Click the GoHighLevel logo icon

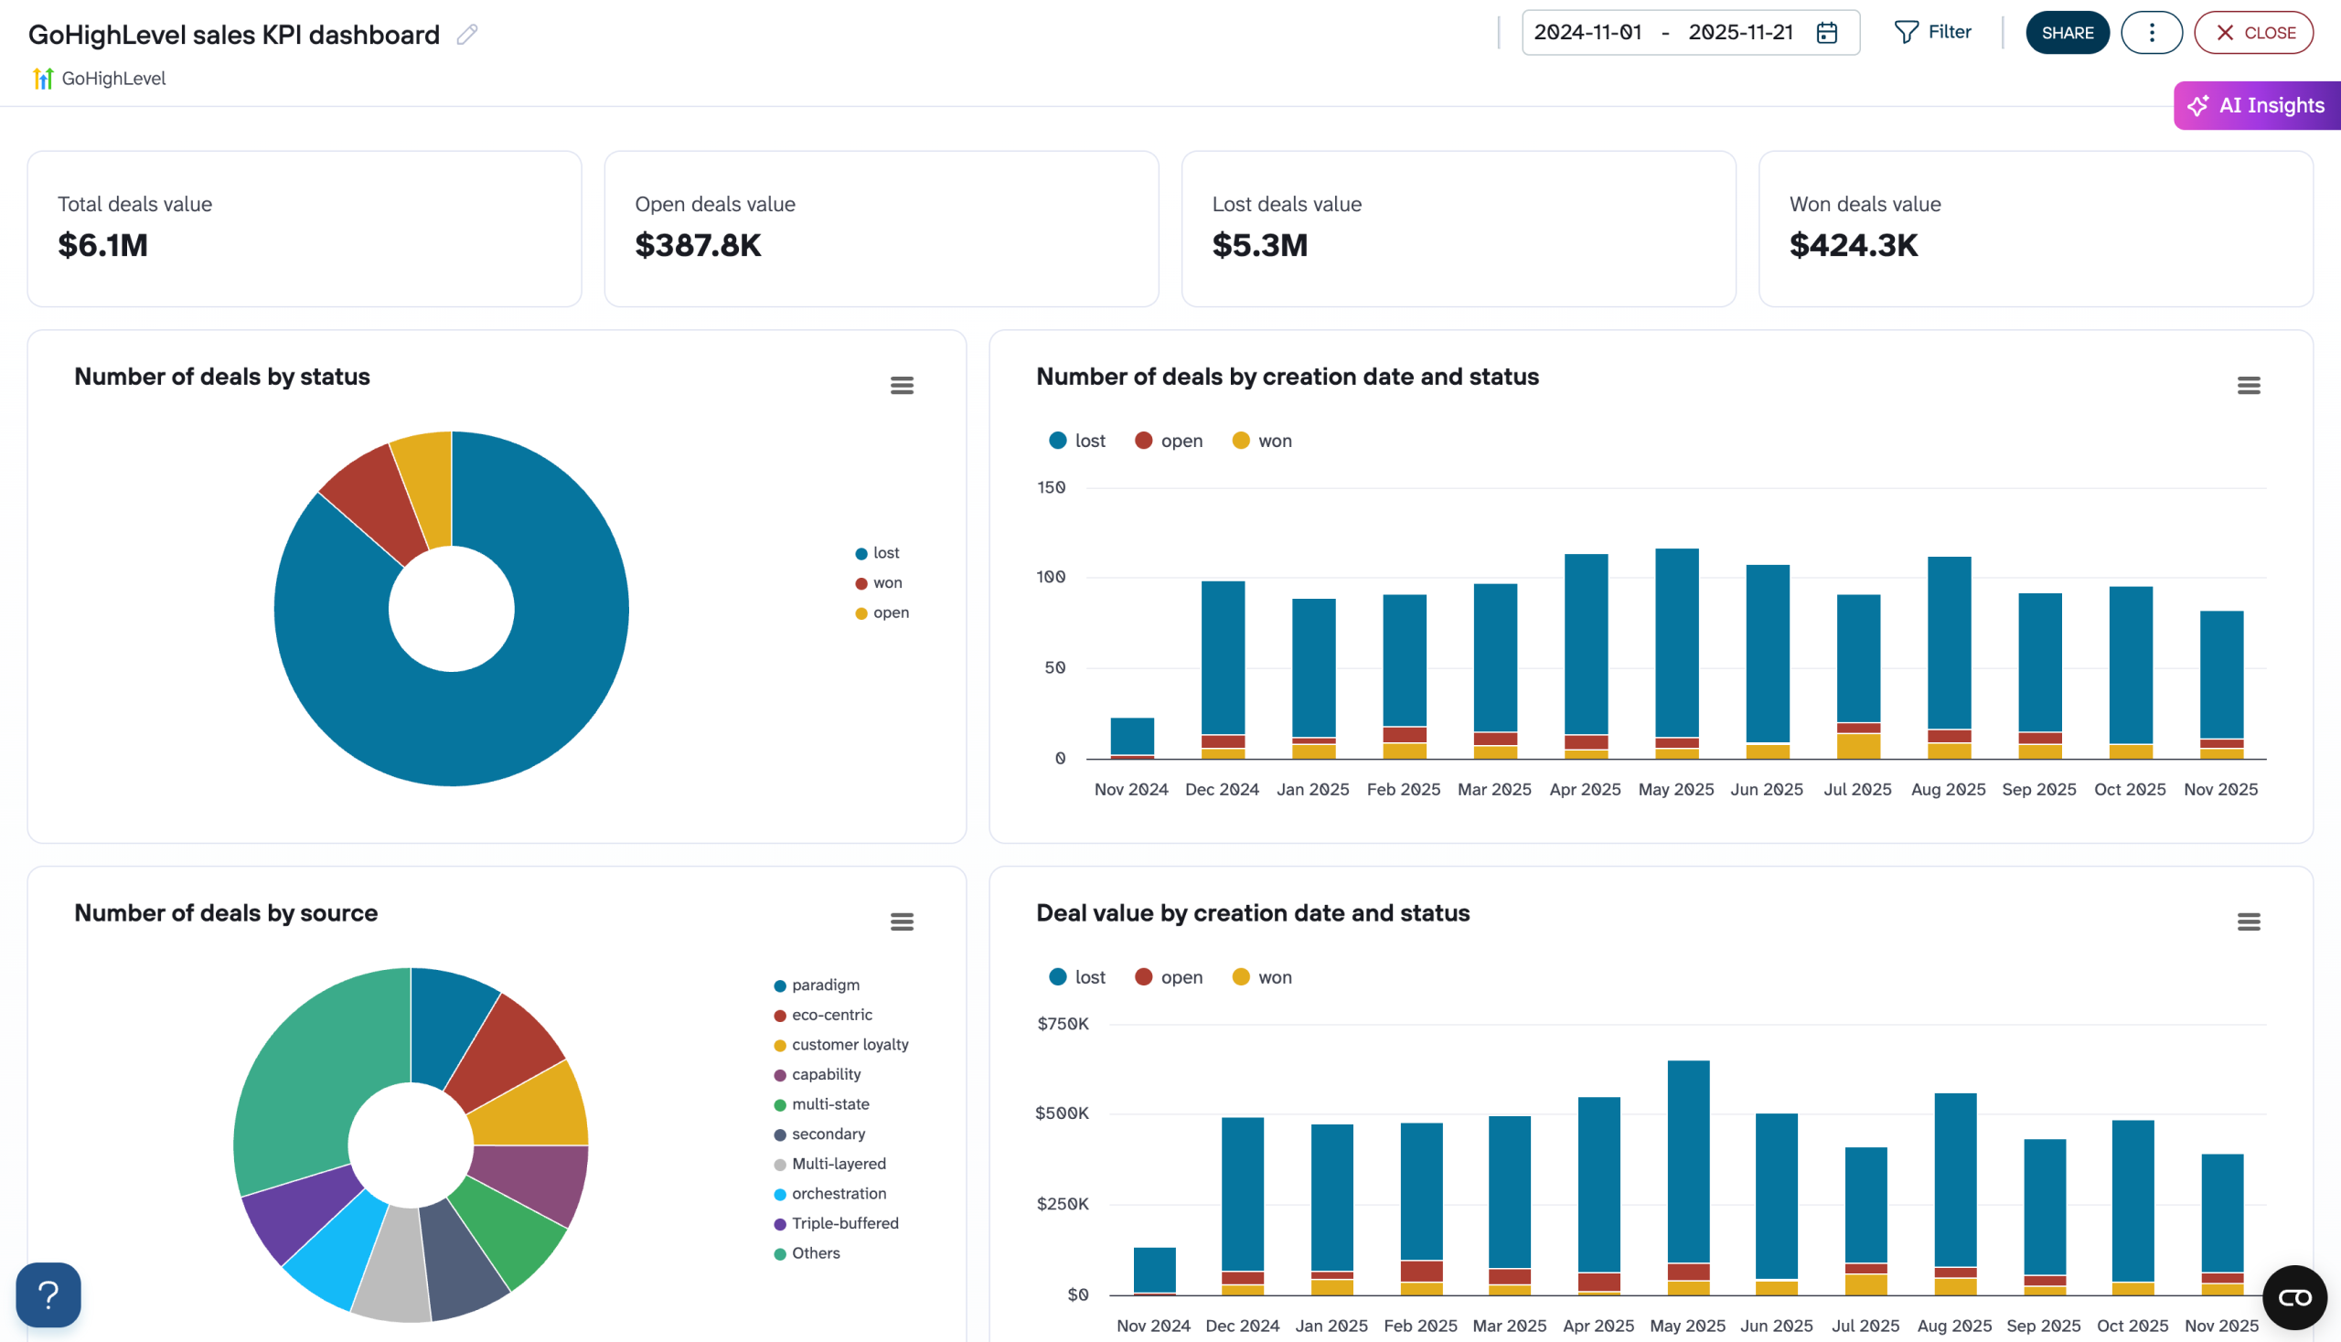[42, 79]
